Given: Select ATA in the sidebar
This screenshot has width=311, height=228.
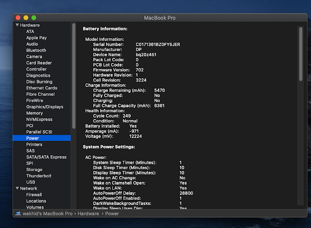Looking at the screenshot, I should tap(30, 32).
